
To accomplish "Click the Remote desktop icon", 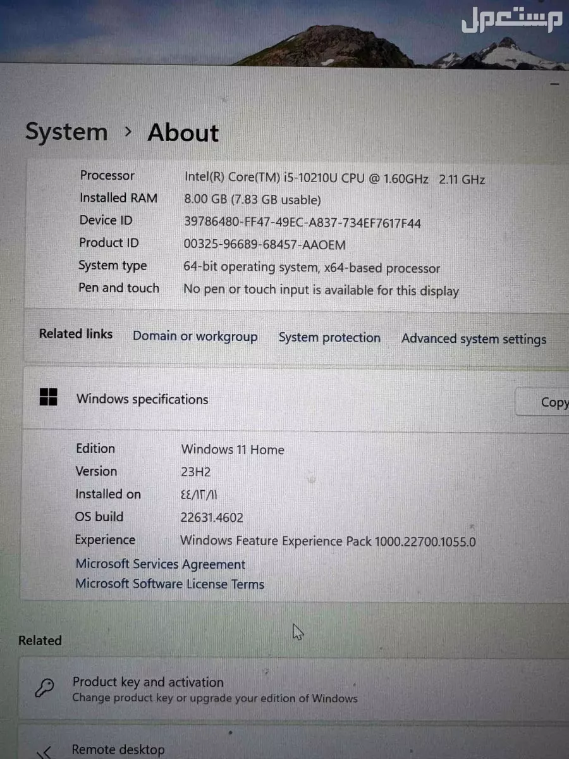I will tap(44, 753).
